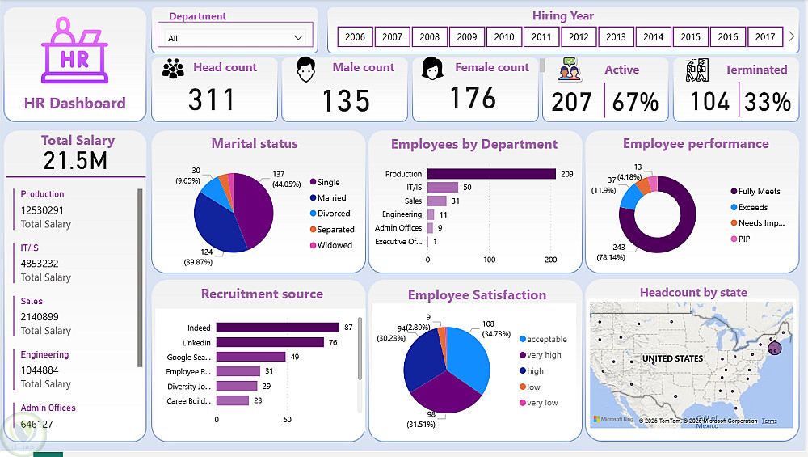The height and width of the screenshot is (457, 808).
Task: Click the Divorced legend marker
Action: pyautogui.click(x=313, y=213)
